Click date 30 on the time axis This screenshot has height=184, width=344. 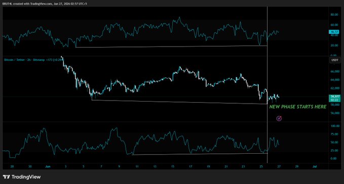point(30,166)
